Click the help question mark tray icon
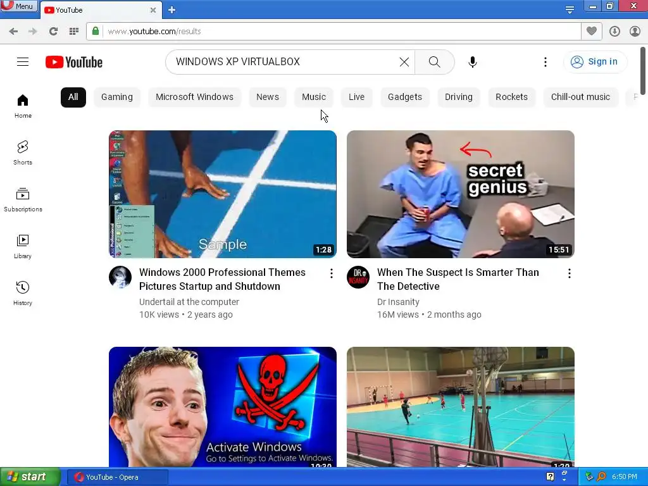Screen dimensions: 648x486 click(550, 477)
